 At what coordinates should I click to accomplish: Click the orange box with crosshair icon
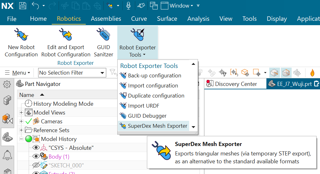(x=245, y=73)
